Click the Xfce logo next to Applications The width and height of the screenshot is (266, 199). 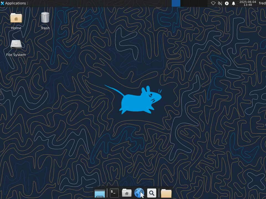click(2, 3)
